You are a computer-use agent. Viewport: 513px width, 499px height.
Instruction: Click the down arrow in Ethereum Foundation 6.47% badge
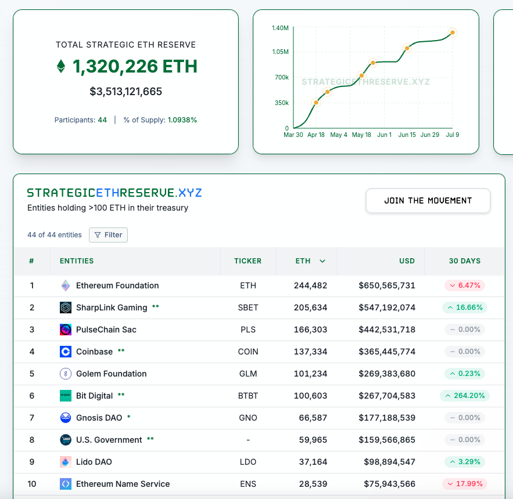(x=453, y=285)
